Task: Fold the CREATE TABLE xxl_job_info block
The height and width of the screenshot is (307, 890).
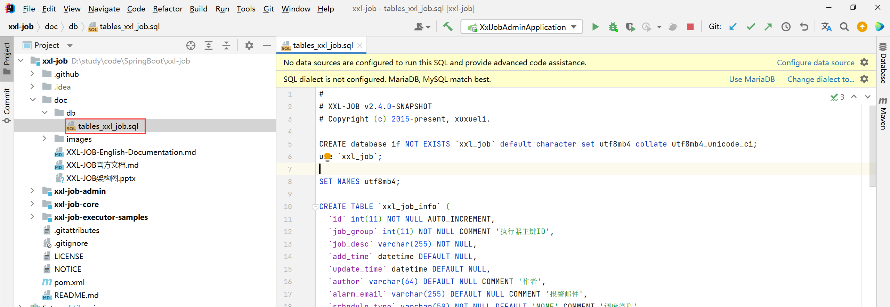Action: [x=315, y=207]
